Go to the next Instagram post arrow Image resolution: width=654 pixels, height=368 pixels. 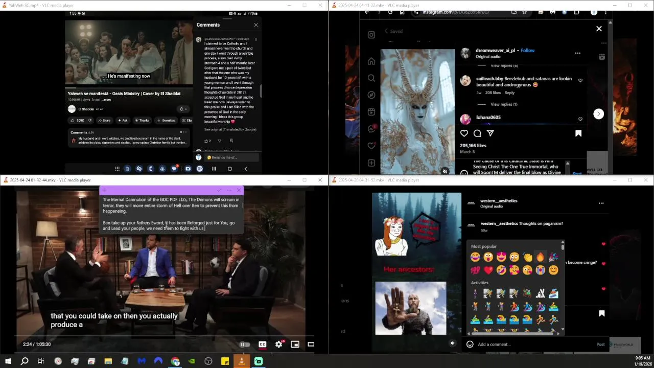599,114
